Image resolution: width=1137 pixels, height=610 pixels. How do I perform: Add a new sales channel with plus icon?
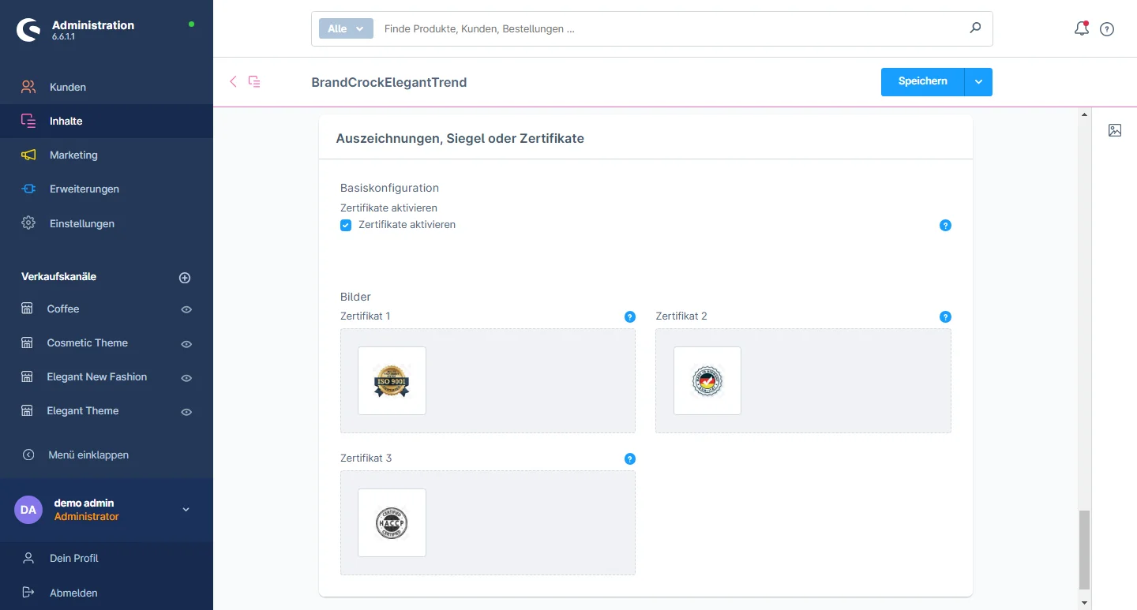pos(185,278)
